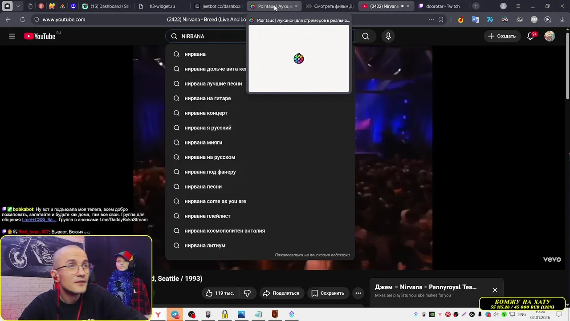The image size is (570, 321).
Task: Open a new browser tab with plus
Action: pos(476,6)
